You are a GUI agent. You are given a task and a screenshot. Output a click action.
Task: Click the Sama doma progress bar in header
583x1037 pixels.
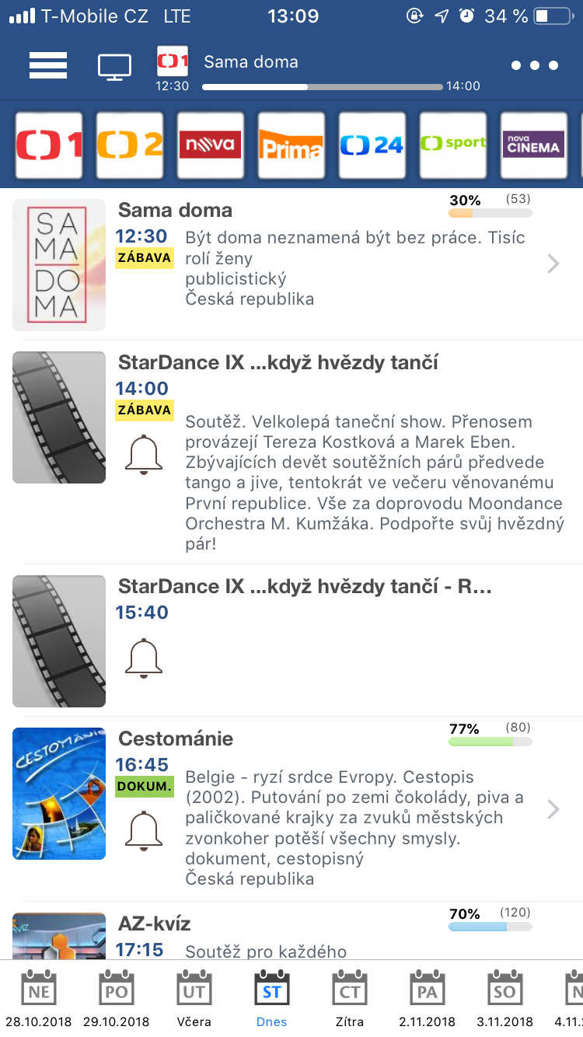[x=323, y=87]
